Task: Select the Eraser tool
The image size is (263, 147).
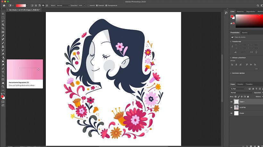Action: click(3, 54)
